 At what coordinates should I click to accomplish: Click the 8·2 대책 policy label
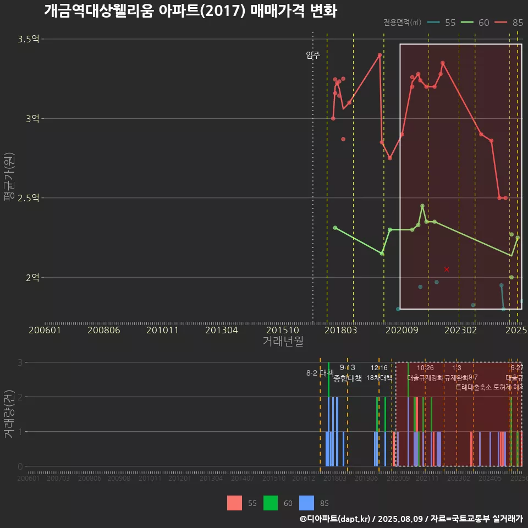[x=320, y=373]
